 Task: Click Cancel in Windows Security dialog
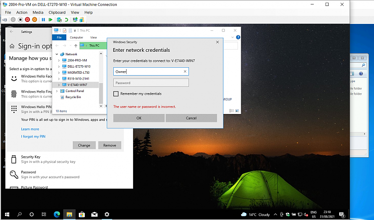pyautogui.click(x=191, y=118)
